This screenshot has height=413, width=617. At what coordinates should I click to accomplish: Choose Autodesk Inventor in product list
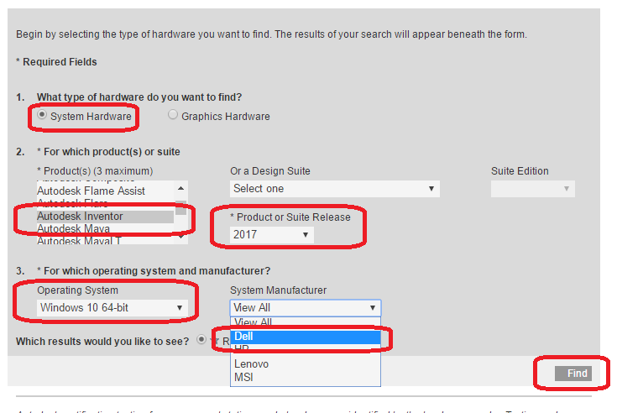tap(105, 217)
